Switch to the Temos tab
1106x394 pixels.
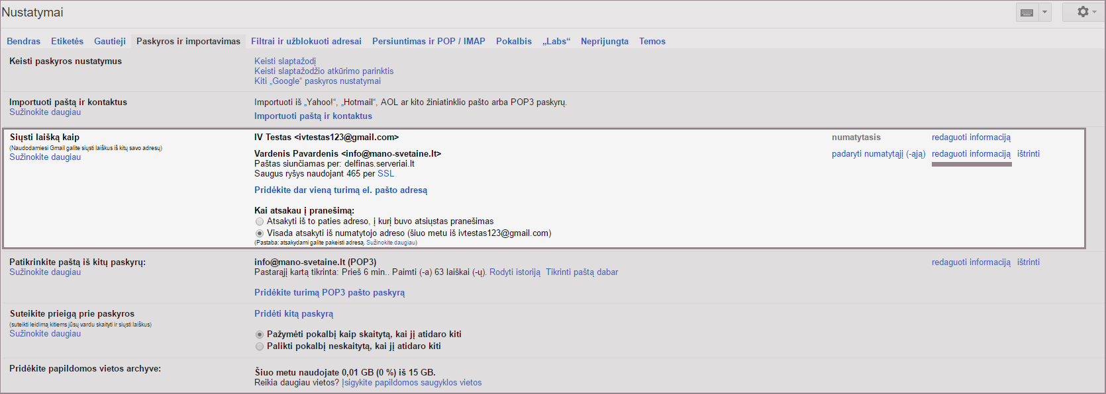[x=652, y=41]
